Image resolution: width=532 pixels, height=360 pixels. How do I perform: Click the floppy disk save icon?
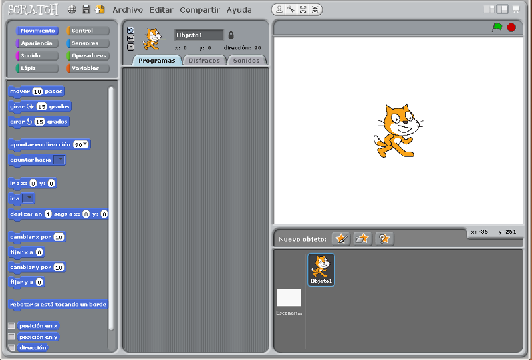pos(86,10)
